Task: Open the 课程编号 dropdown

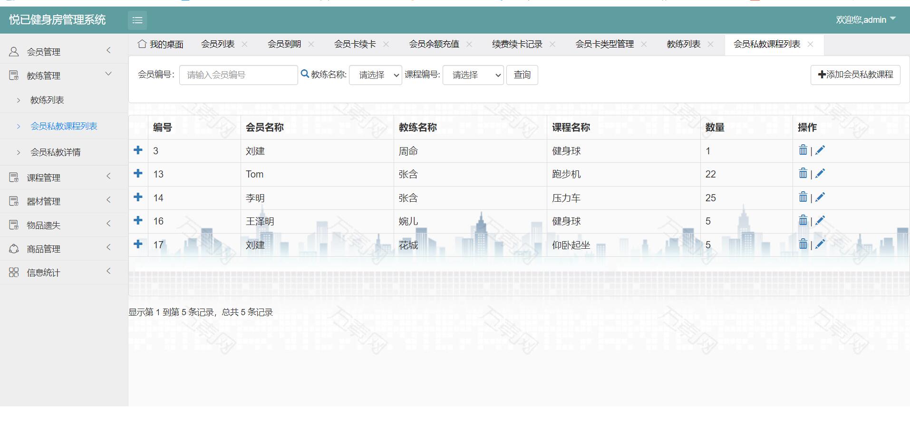Action: (473, 75)
